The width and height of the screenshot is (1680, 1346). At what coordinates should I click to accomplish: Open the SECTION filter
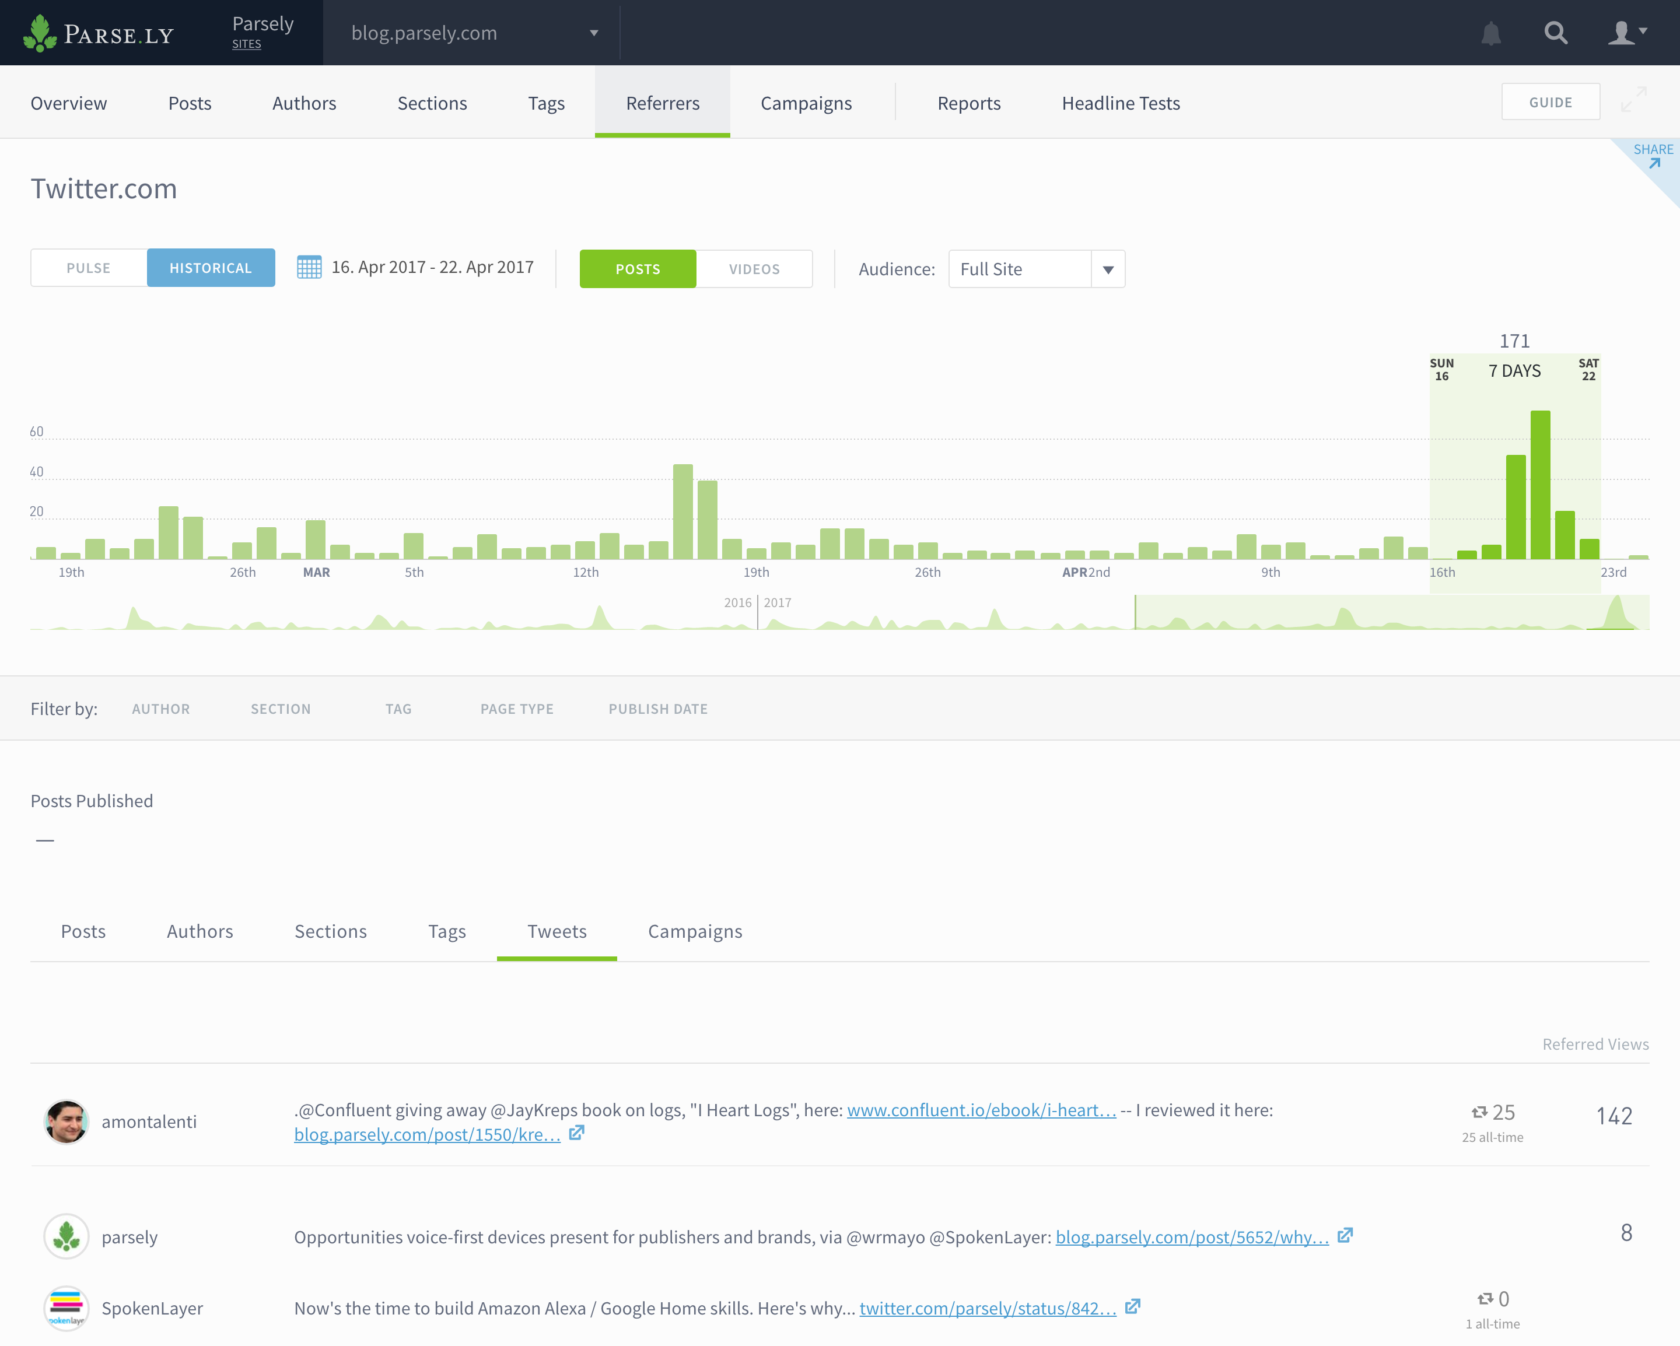click(281, 709)
